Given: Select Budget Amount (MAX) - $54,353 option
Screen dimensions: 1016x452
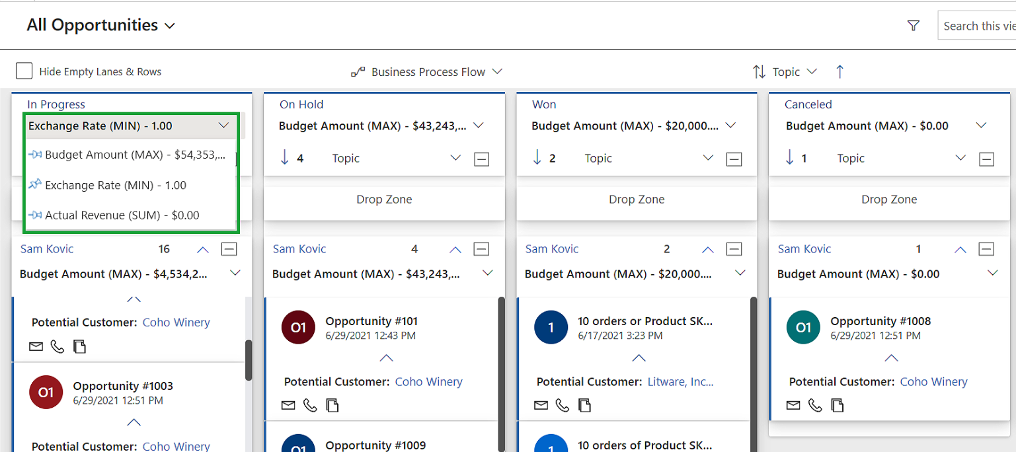Looking at the screenshot, I should tap(131, 155).
